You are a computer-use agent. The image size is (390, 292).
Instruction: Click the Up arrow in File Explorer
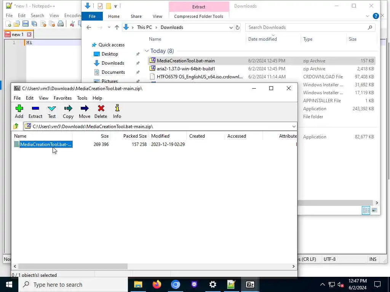[117, 27]
